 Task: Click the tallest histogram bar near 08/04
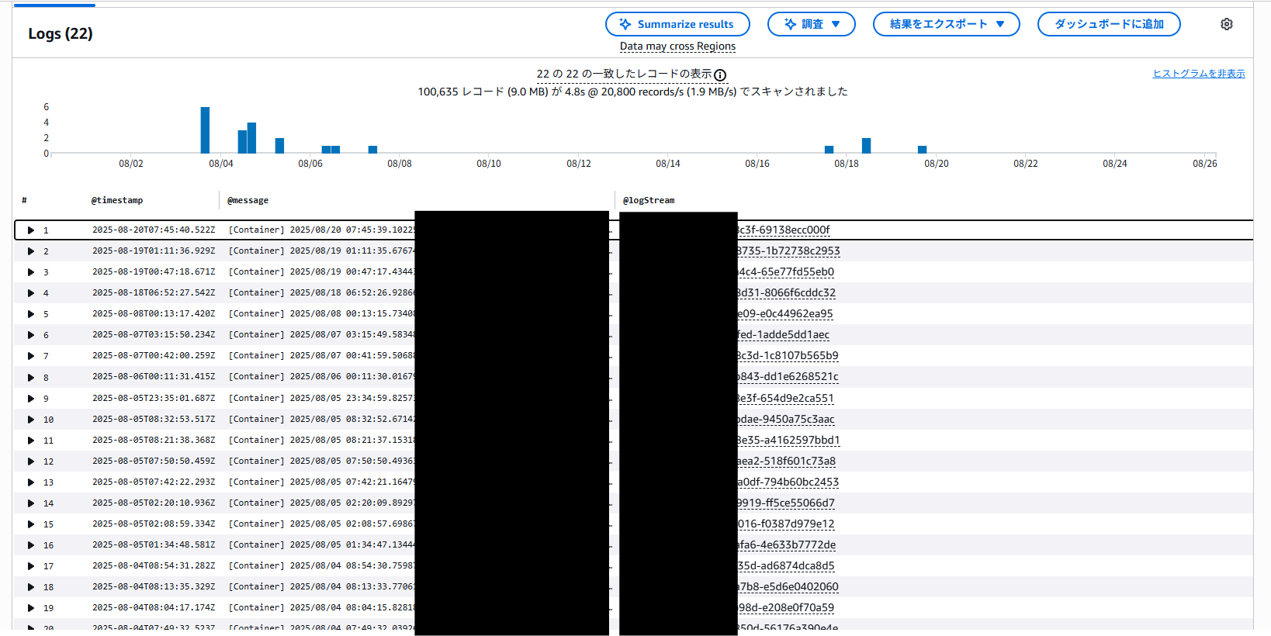[205, 130]
